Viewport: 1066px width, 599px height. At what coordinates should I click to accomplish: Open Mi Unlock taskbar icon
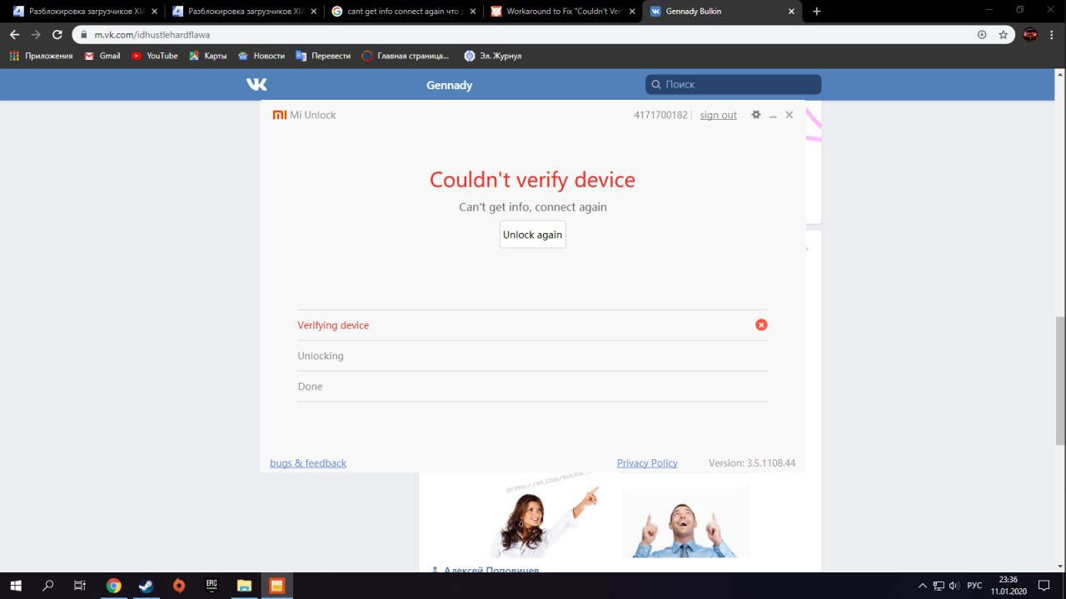tap(276, 586)
